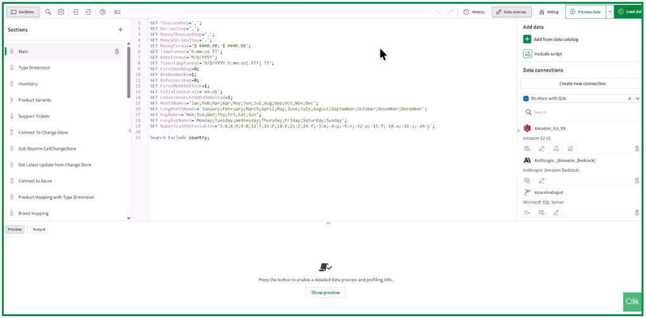
Task: Click the indent icon in the toolbar
Action: [x=75, y=12]
